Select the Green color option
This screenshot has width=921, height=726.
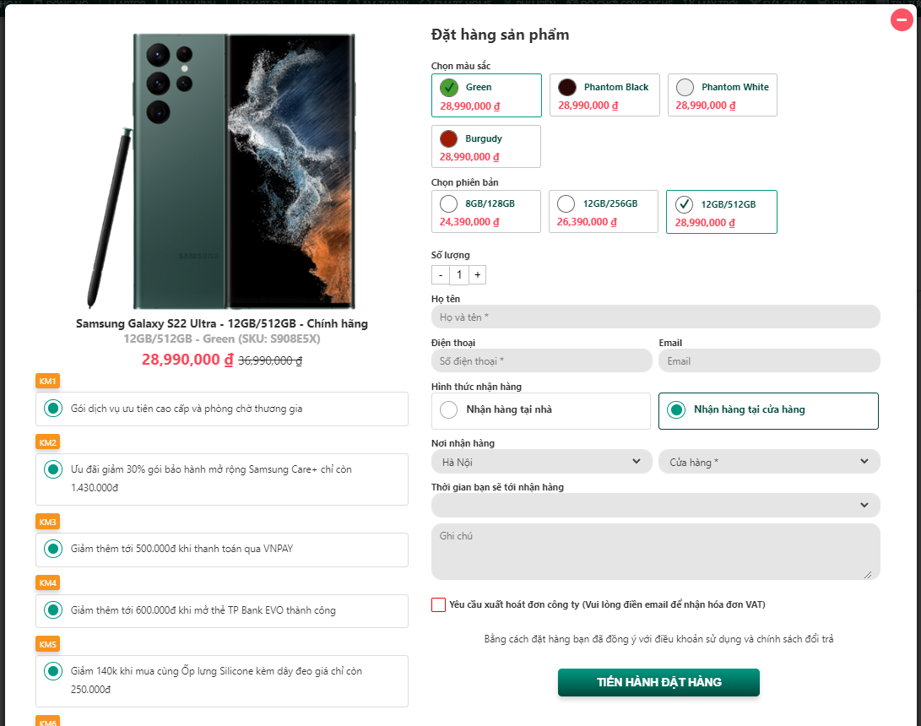(449, 87)
